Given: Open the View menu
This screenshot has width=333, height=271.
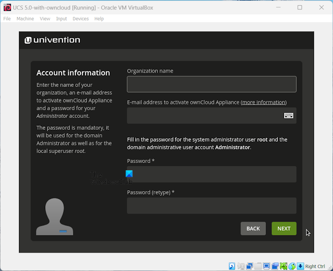Looking at the screenshot, I should 45,19.
